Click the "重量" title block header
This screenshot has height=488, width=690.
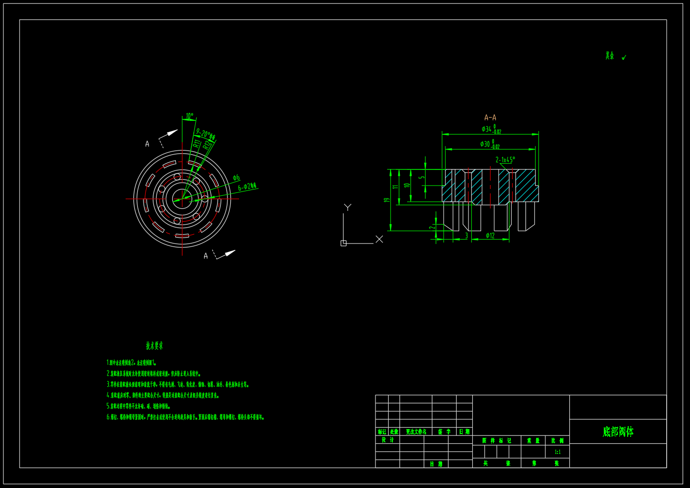(x=533, y=440)
